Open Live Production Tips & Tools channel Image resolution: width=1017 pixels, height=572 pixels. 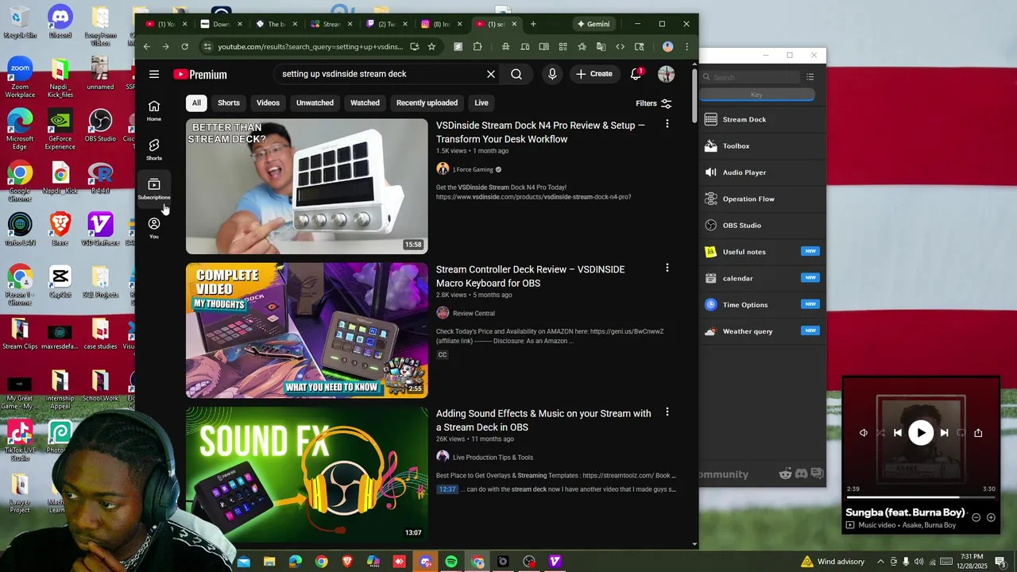click(x=493, y=457)
